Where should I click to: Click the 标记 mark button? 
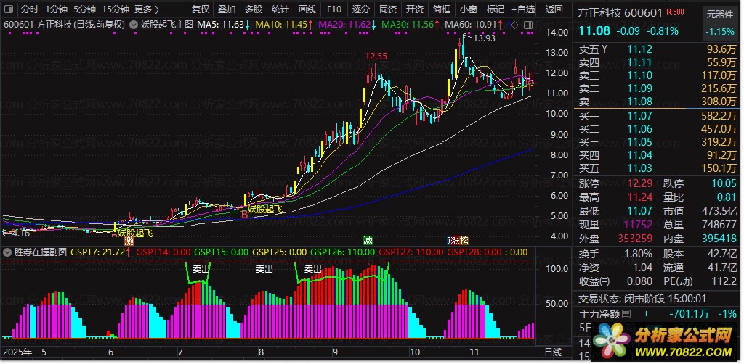pos(496,9)
